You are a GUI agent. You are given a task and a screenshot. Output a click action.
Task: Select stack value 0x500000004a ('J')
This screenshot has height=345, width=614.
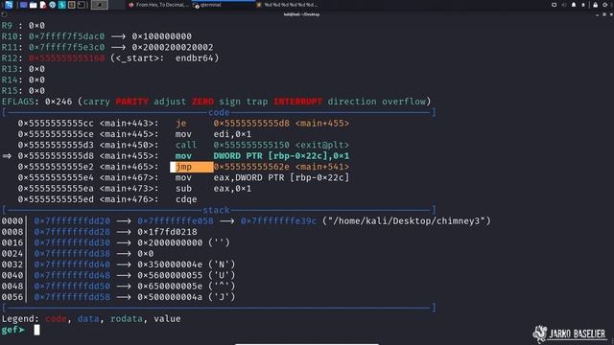point(186,297)
